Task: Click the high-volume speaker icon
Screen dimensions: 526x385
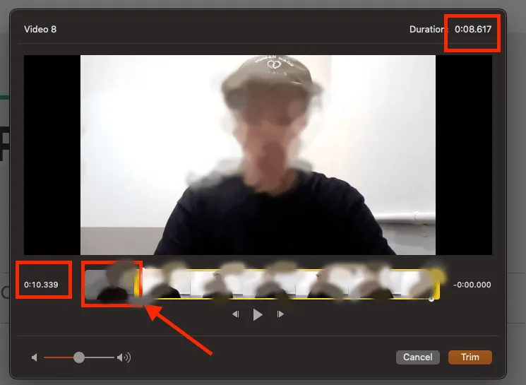Action: [124, 357]
